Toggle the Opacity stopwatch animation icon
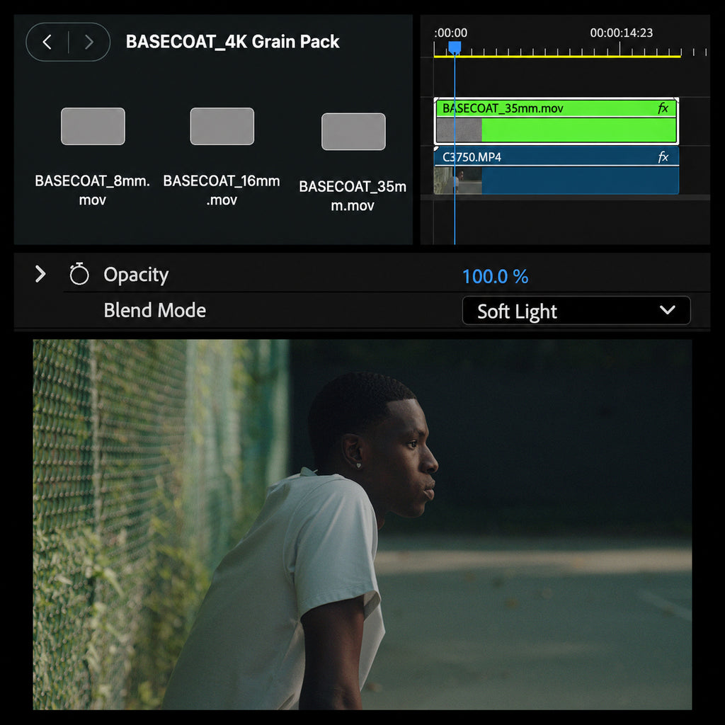Image resolution: width=725 pixels, height=725 pixels. pos(79,274)
